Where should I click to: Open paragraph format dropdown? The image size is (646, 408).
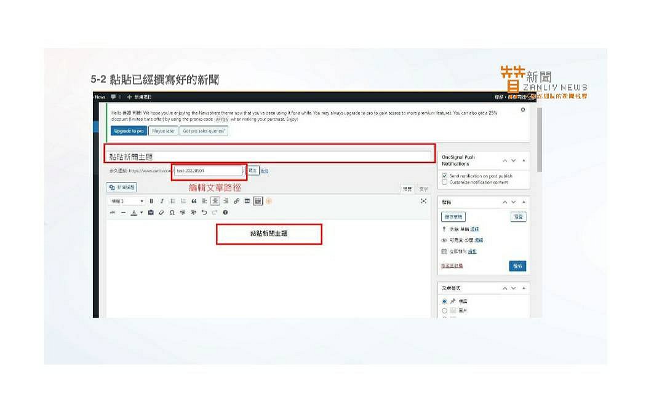[127, 201]
